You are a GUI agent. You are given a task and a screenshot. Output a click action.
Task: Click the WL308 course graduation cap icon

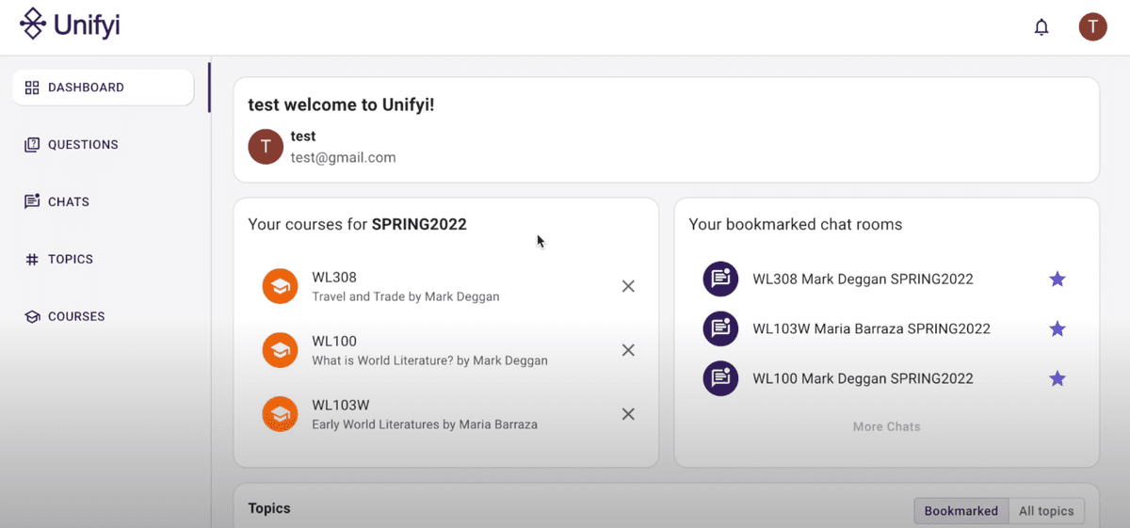pos(280,286)
